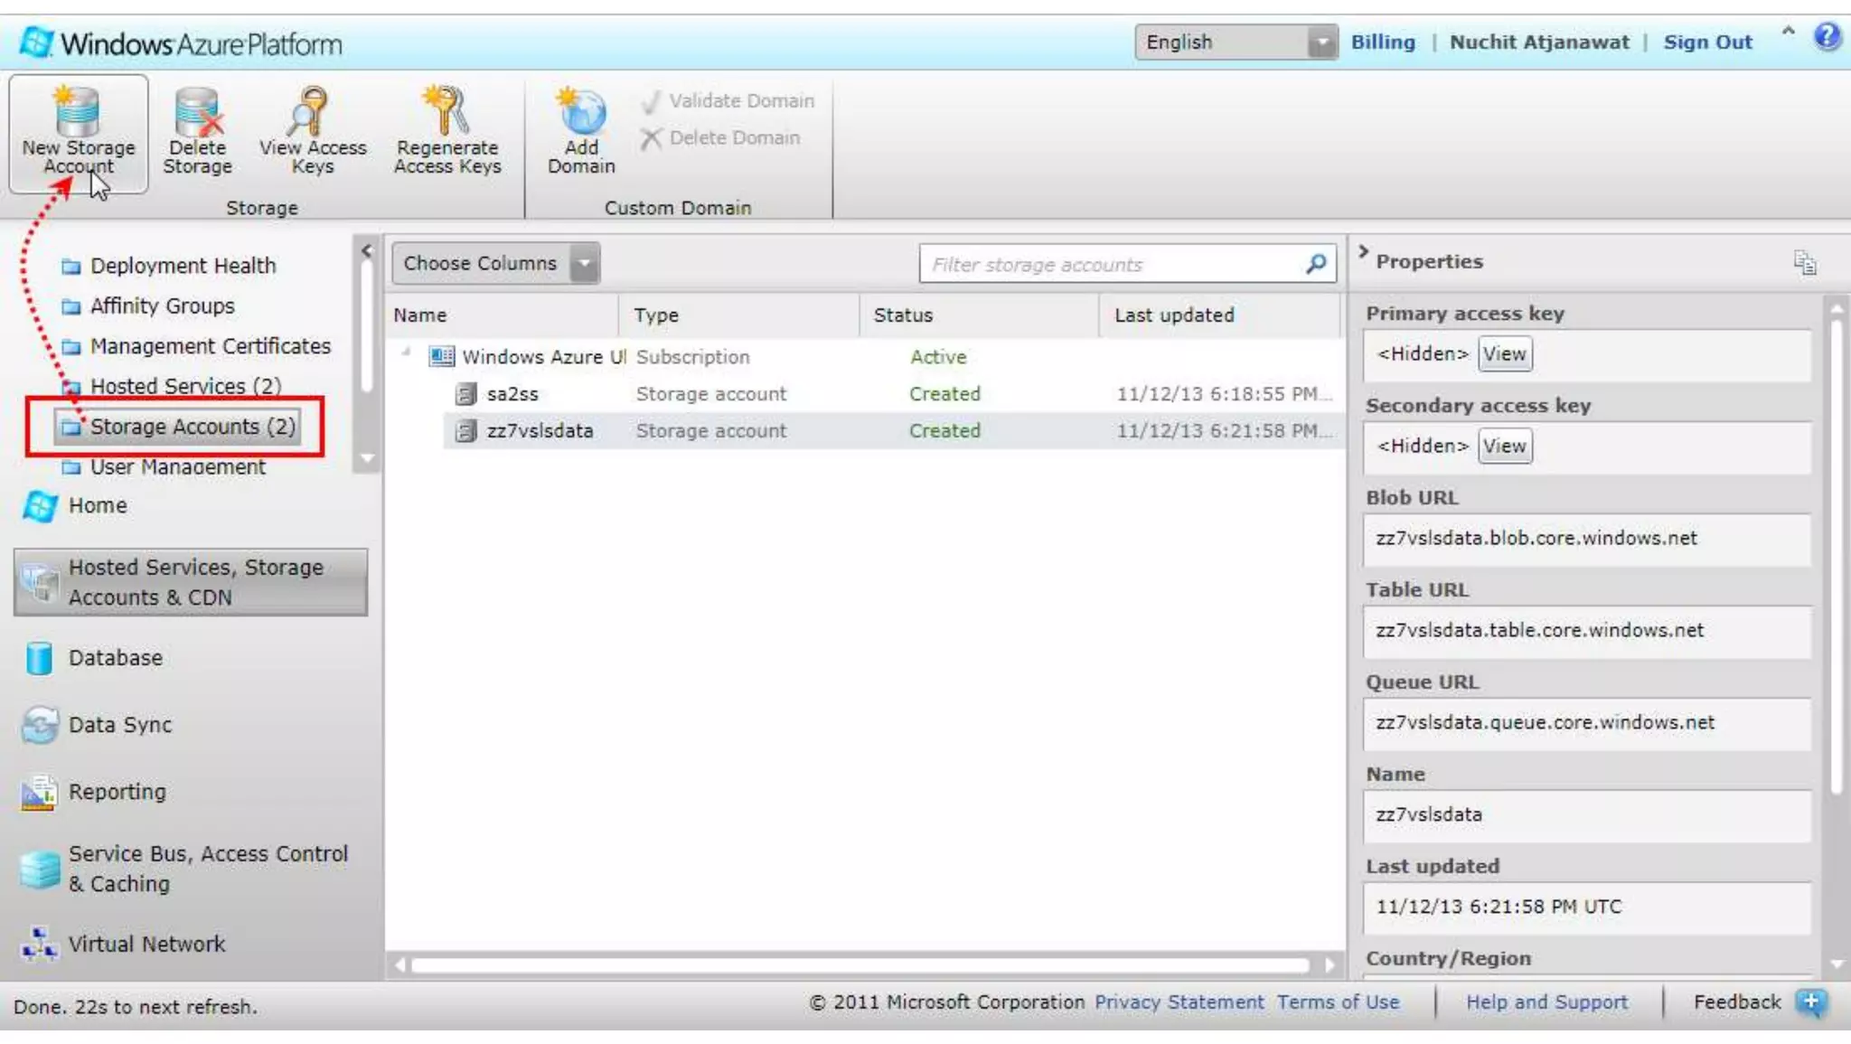The image size is (1851, 1044).
Task: Click the Delete Storage icon
Action: pos(197,113)
